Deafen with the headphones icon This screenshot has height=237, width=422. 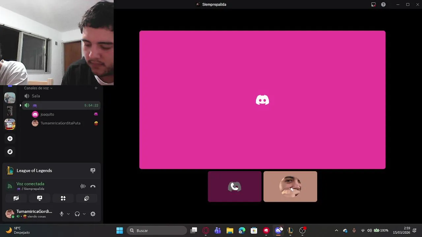pyautogui.click(x=77, y=214)
